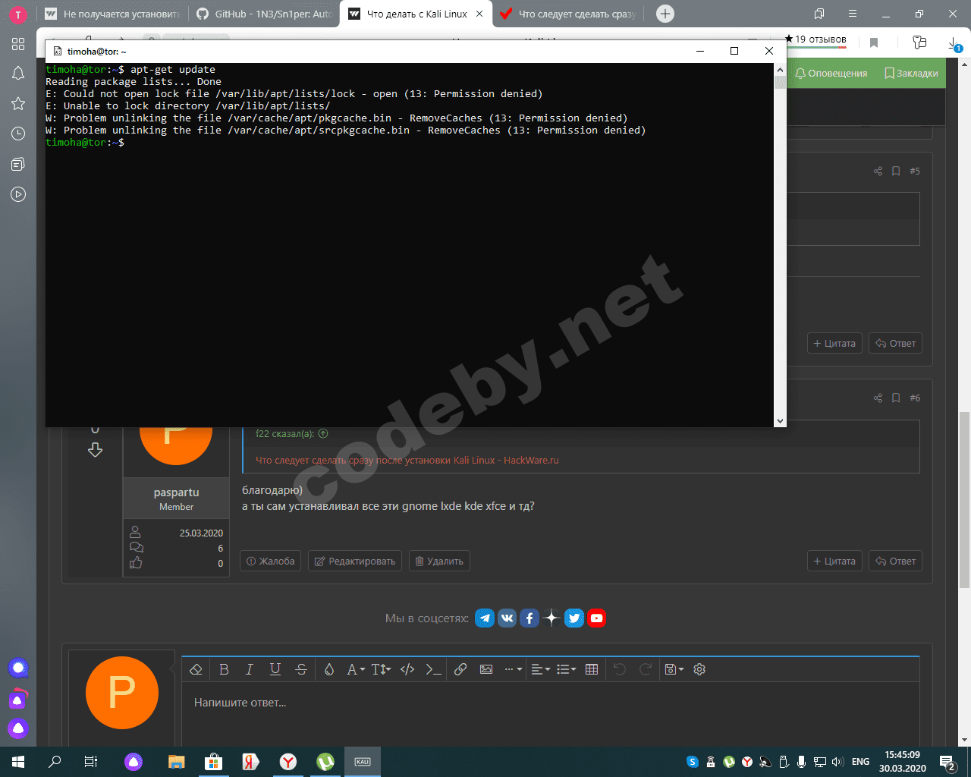Open the Twitter social link
Screen dimensions: 971x777
(x=574, y=618)
